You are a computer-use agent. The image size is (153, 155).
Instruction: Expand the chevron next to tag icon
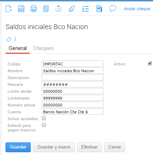click(x=15, y=39)
